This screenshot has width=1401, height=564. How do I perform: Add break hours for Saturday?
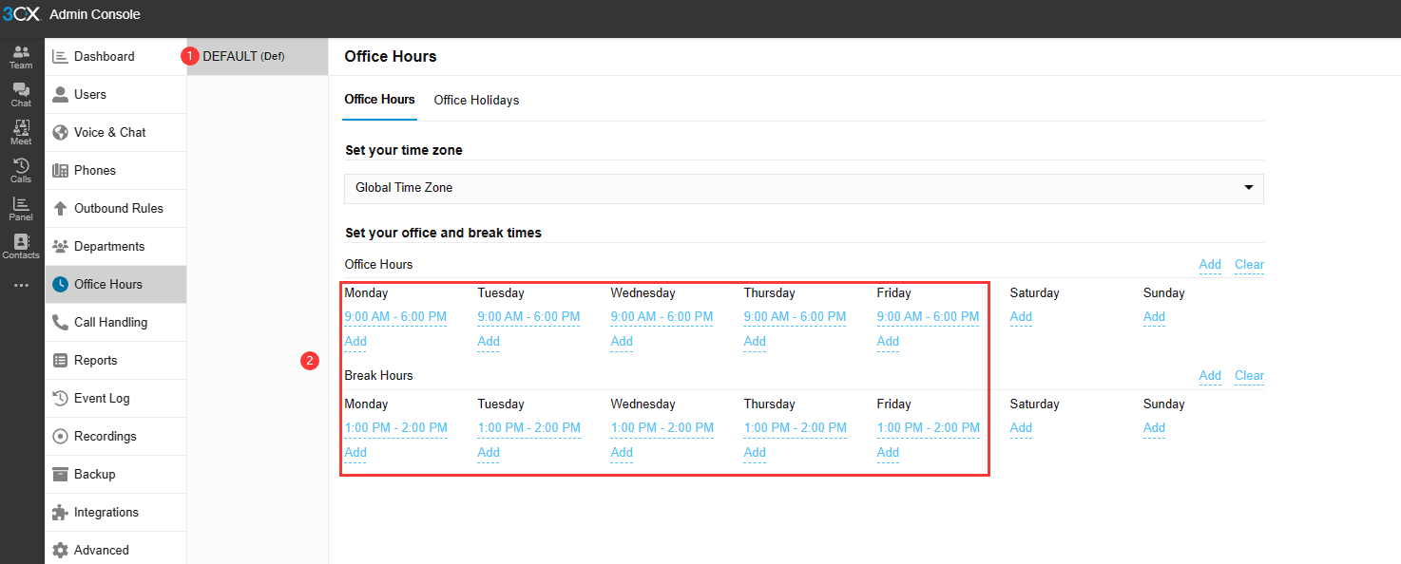(1021, 428)
